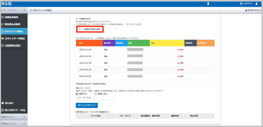Screen dimensions: 263x127
Task: Click the yellow 金額 column header
Action: (x=167, y=43)
